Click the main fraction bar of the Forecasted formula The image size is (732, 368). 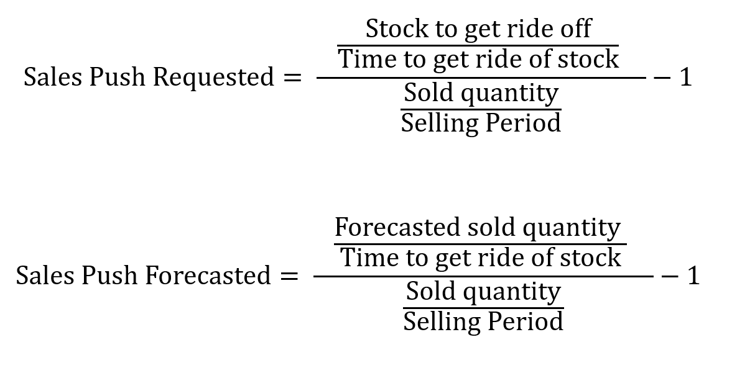[x=483, y=276]
